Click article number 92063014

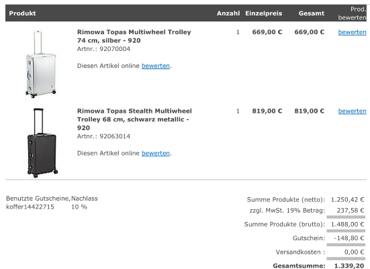tap(115, 136)
